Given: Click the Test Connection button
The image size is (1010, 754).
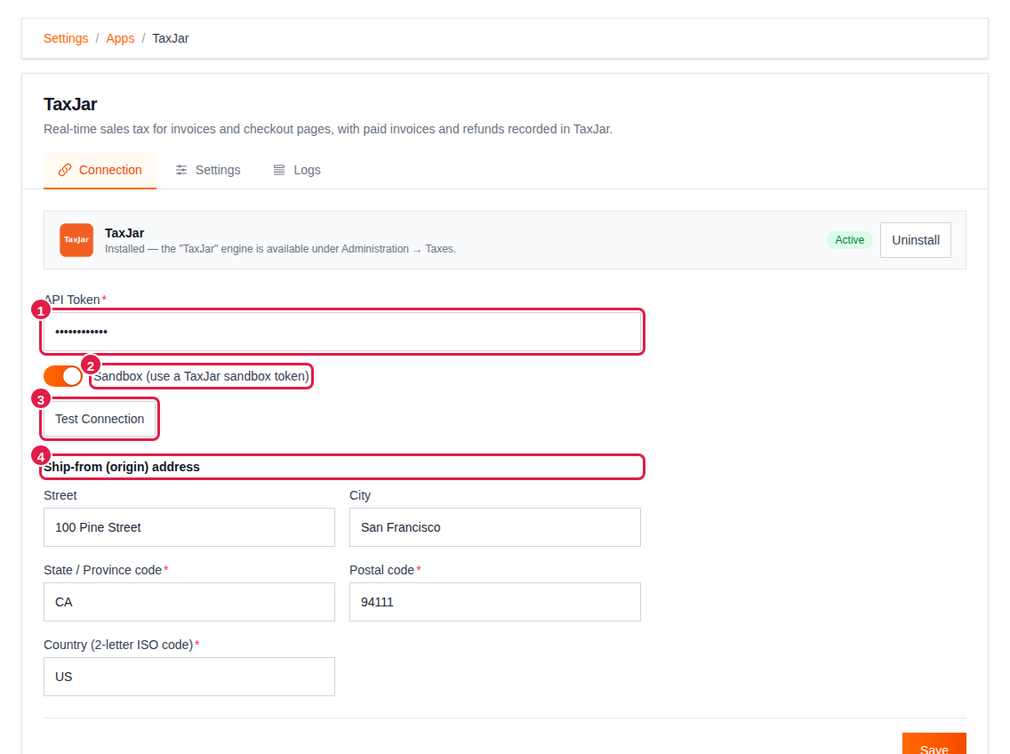Looking at the screenshot, I should pos(100,419).
